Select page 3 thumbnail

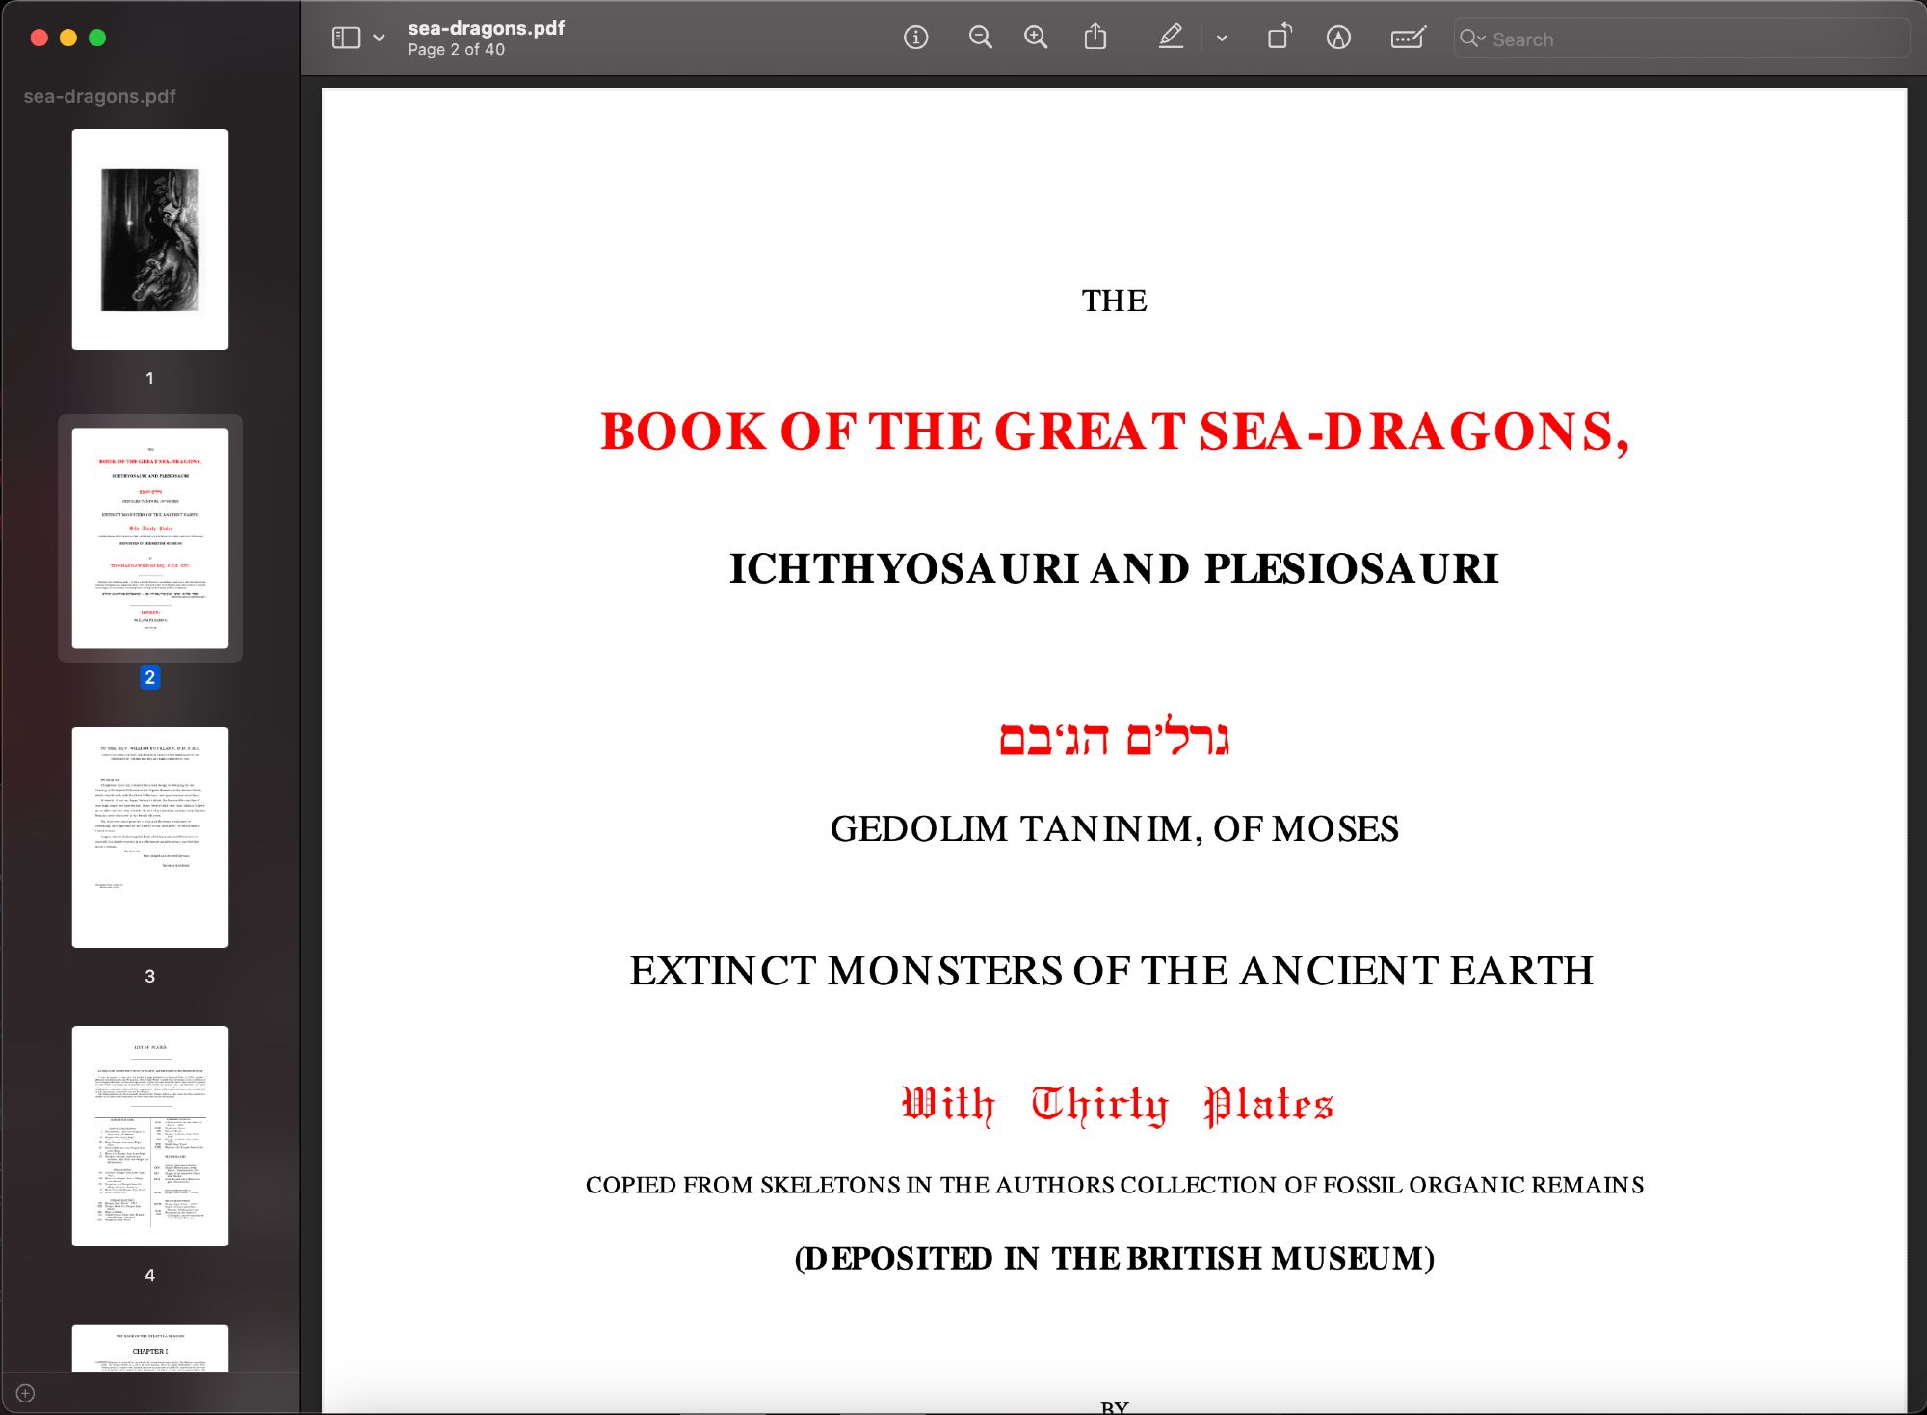[150, 837]
